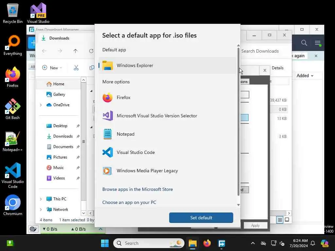The height and width of the screenshot is (251, 335).
Task: Open Details pane in Explorer
Action: point(277,68)
